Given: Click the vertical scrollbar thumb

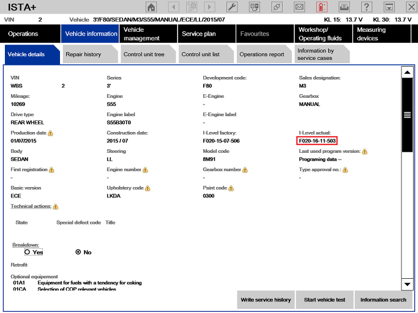Looking at the screenshot, I should pyautogui.click(x=407, y=115).
